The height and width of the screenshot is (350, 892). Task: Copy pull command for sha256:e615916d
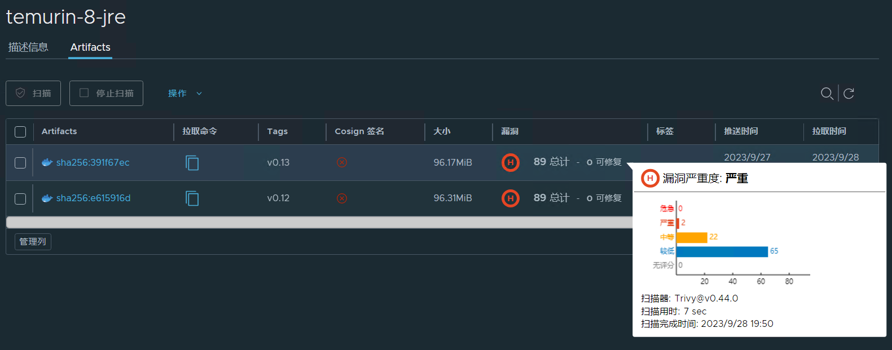coord(192,198)
